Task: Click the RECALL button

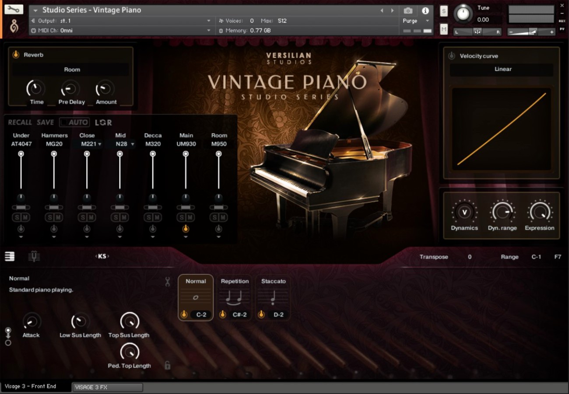Action: (20, 122)
